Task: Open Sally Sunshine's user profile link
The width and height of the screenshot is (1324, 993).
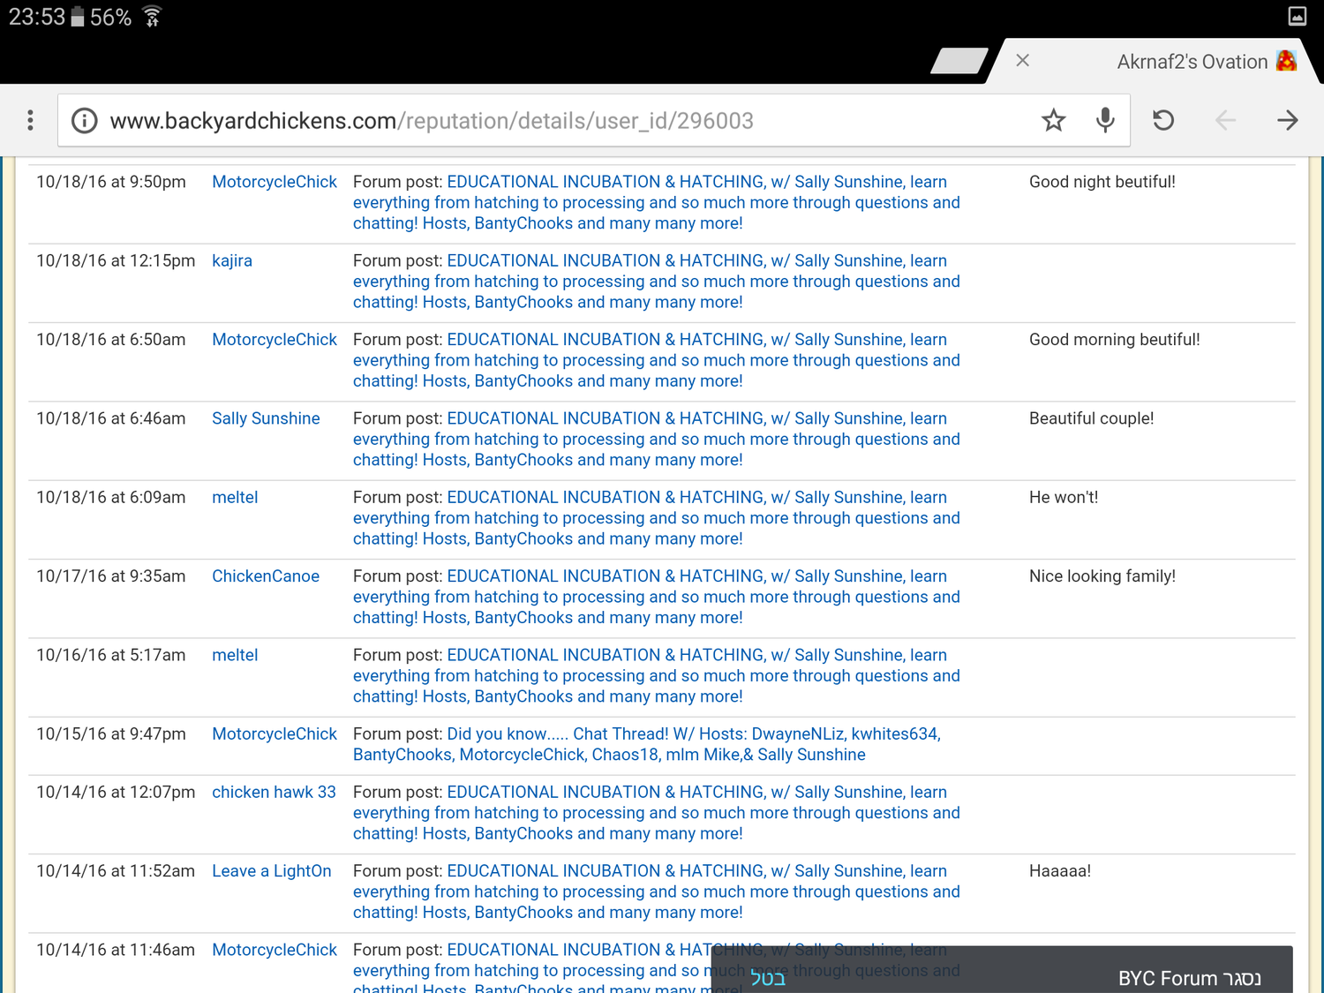Action: click(266, 418)
